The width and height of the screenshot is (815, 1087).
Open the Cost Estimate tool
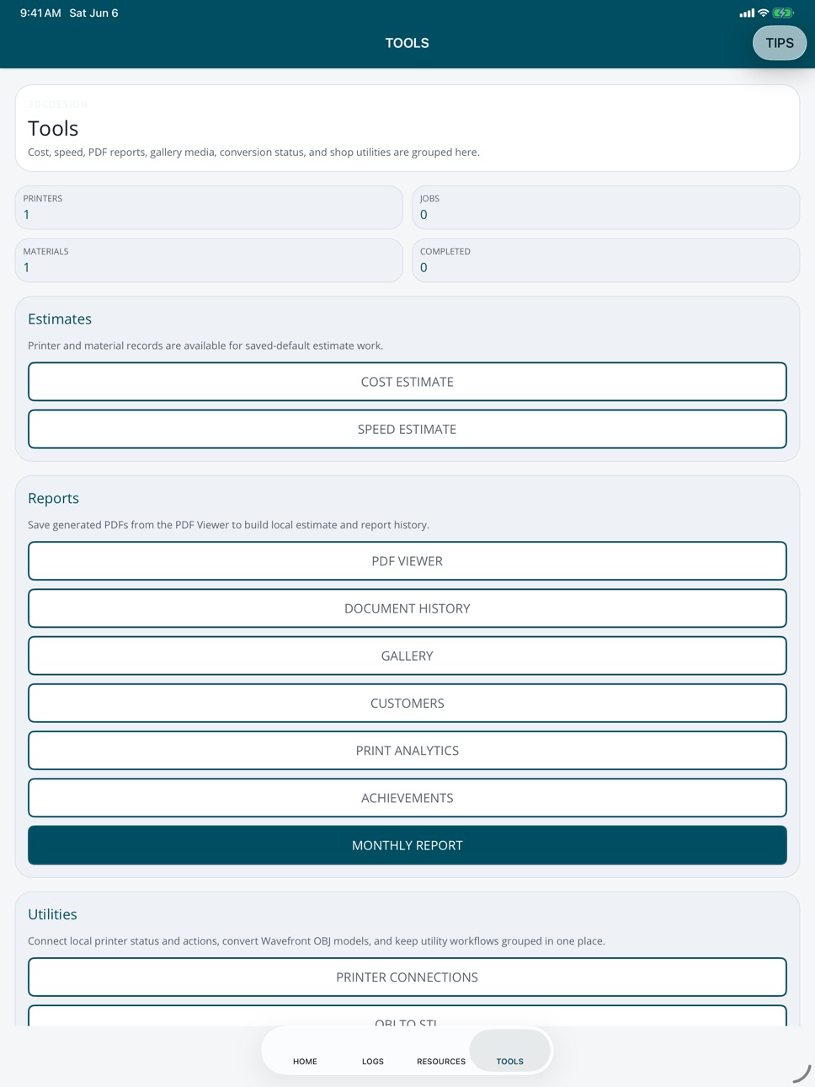pos(407,382)
